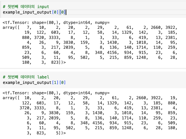Click value 7 in the first array
Viewport: 186px width, 139px height.
point(28,27)
